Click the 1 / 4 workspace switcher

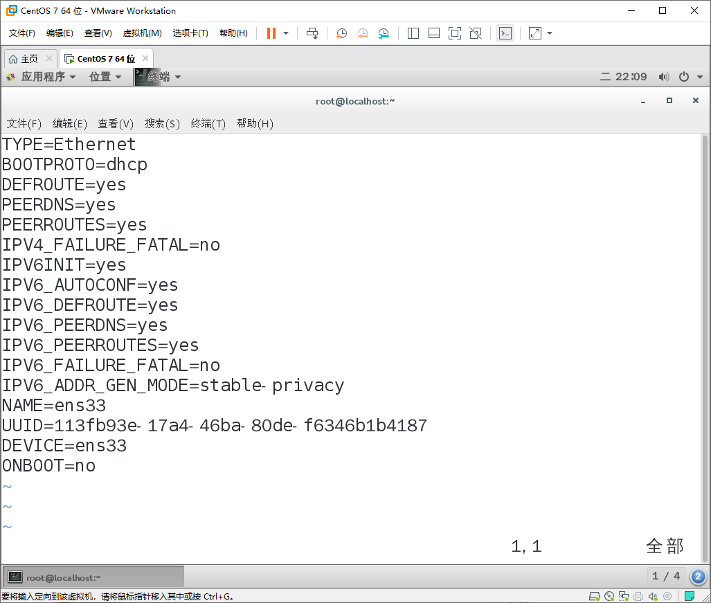[666, 576]
